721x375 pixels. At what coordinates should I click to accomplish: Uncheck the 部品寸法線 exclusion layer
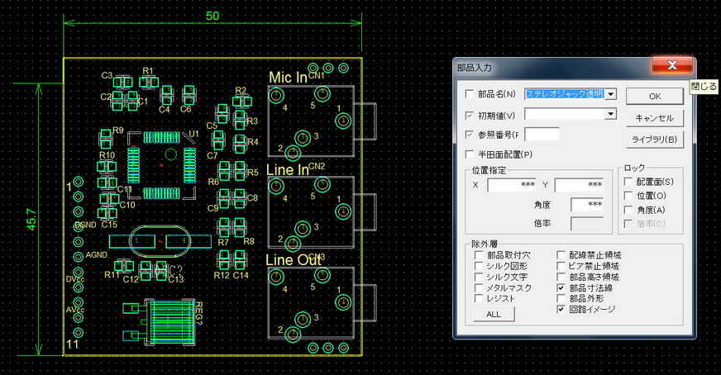(x=561, y=288)
